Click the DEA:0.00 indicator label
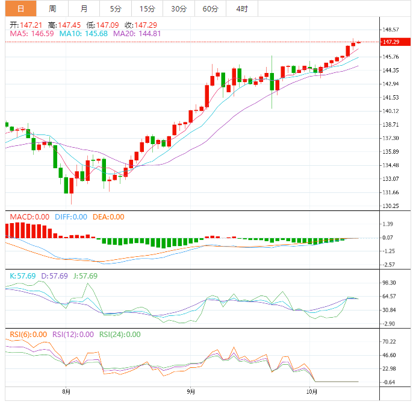Screen dimensions: 416x410 click(x=108, y=217)
